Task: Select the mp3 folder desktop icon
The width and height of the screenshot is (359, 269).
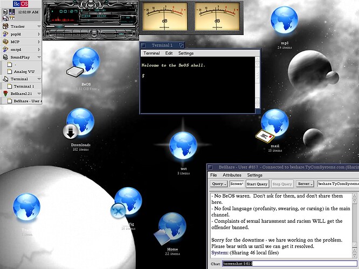Action: 284,20
